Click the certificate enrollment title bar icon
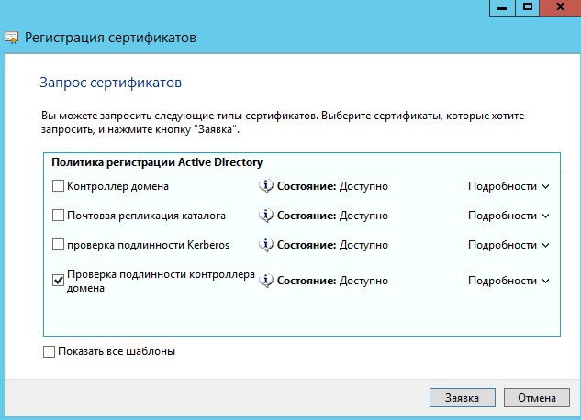 tap(11, 38)
